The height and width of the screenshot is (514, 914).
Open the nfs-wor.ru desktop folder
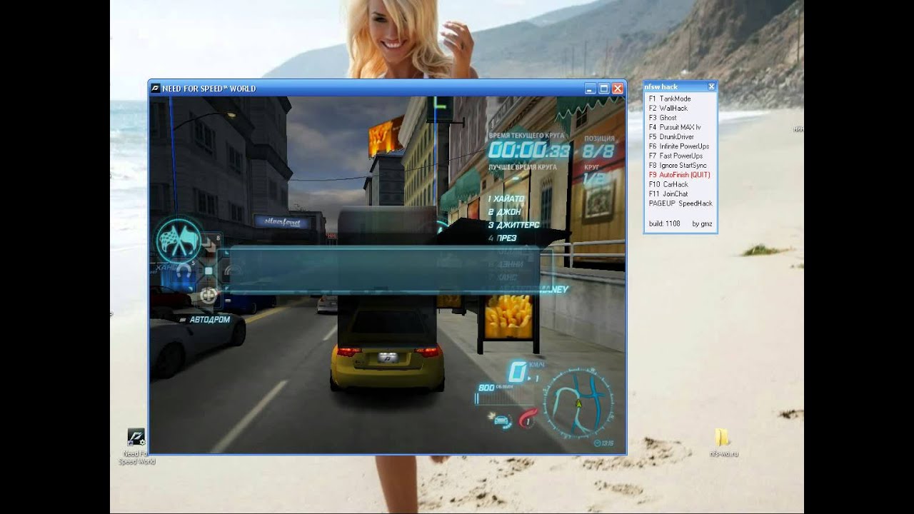(x=723, y=443)
